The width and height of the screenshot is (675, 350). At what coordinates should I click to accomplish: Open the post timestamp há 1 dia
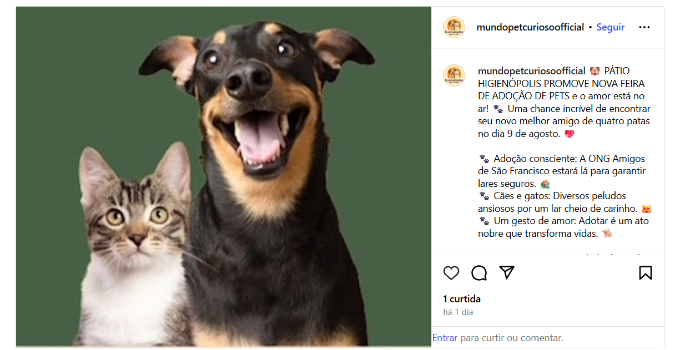coord(458,312)
